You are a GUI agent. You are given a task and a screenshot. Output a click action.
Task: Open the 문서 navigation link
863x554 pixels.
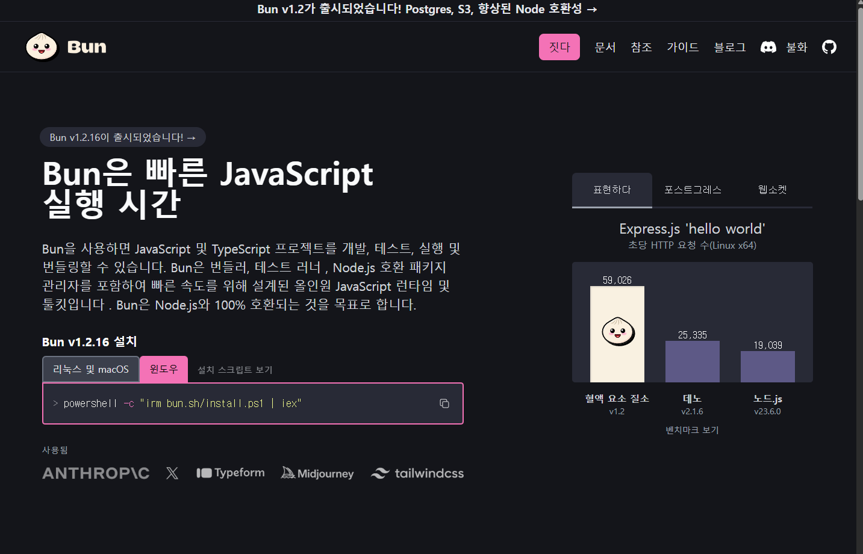coord(605,47)
